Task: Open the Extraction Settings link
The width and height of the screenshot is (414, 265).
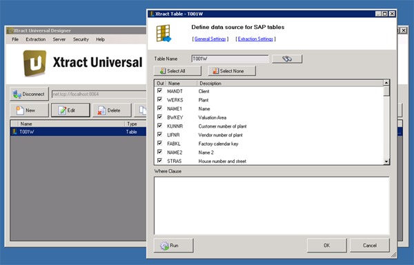Action: [x=255, y=39]
